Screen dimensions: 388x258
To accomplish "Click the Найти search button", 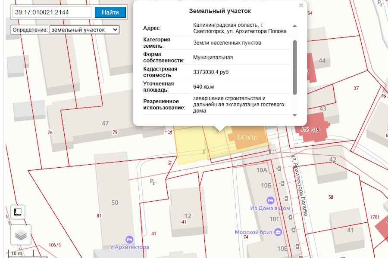I will tap(110, 12).
